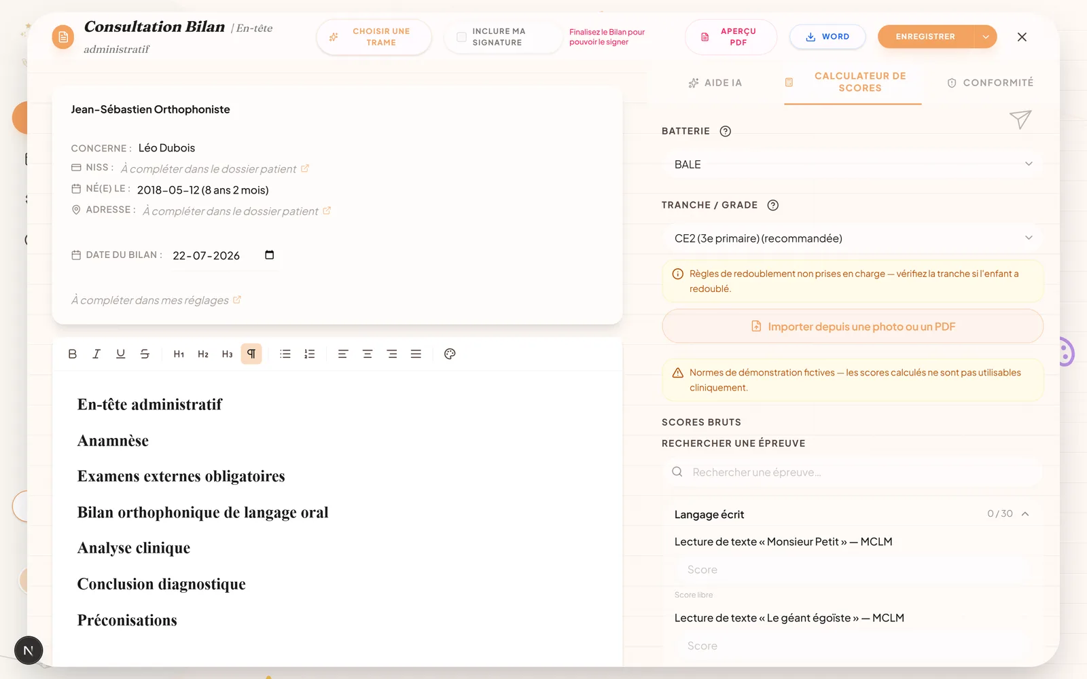This screenshot has width=1087, height=679.
Task: Open the À compléter dans mes réglages link
Action: point(156,300)
